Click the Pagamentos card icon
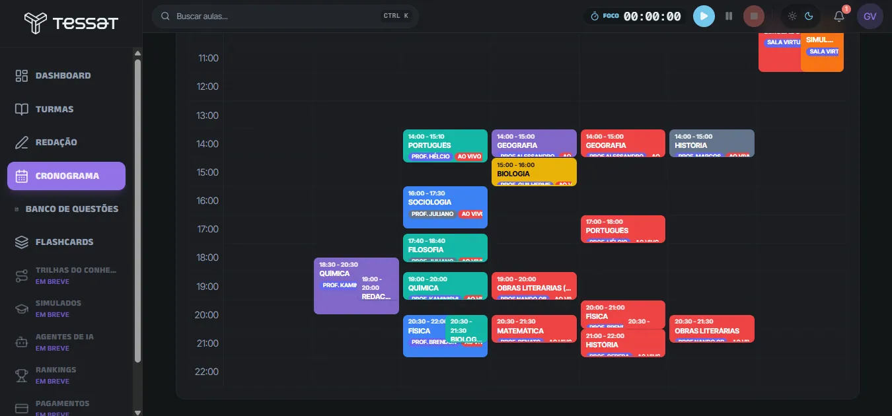The height and width of the screenshot is (416, 892). pos(21,408)
